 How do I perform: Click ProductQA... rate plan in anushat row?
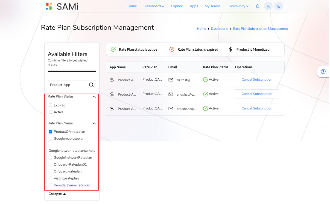point(152,94)
